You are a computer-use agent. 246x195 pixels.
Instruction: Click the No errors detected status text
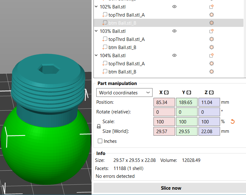[x=115, y=176]
